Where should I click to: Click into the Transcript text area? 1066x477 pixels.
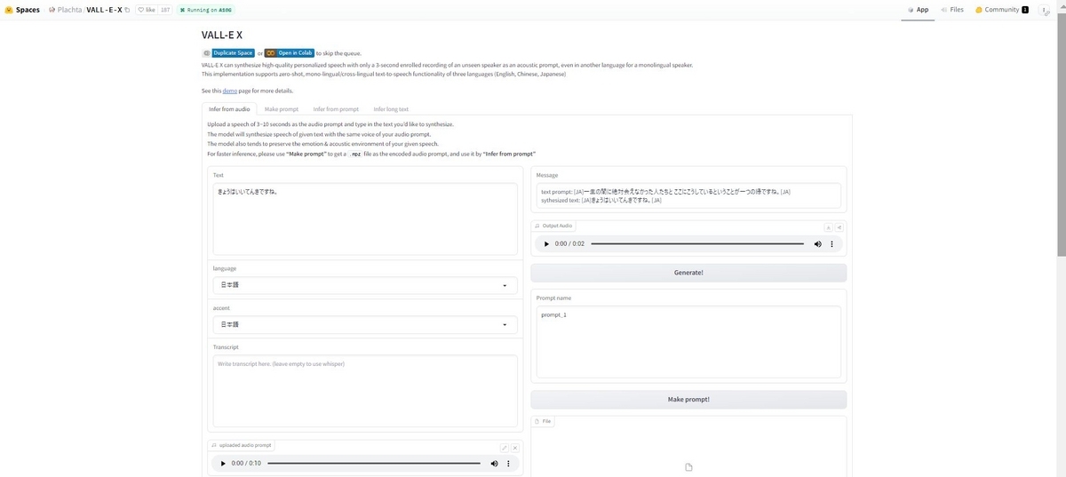point(365,391)
